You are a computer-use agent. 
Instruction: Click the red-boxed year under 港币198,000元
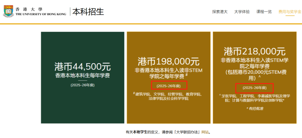click(168, 86)
